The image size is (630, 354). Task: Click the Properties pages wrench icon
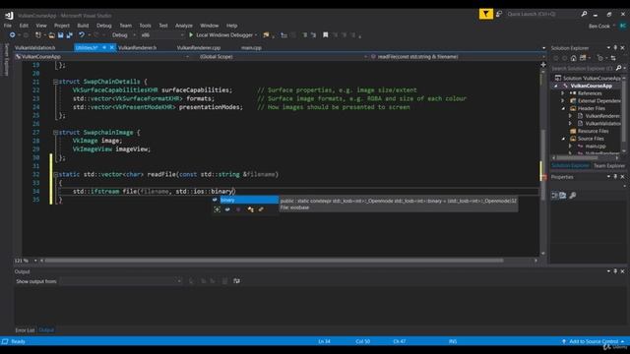pyautogui.click(x=573, y=196)
